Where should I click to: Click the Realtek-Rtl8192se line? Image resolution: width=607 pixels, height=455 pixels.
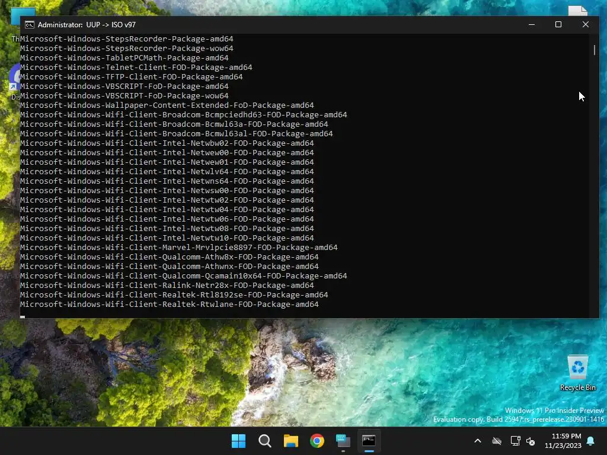point(174,295)
